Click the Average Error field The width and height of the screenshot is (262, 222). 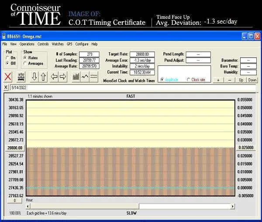[142, 60]
